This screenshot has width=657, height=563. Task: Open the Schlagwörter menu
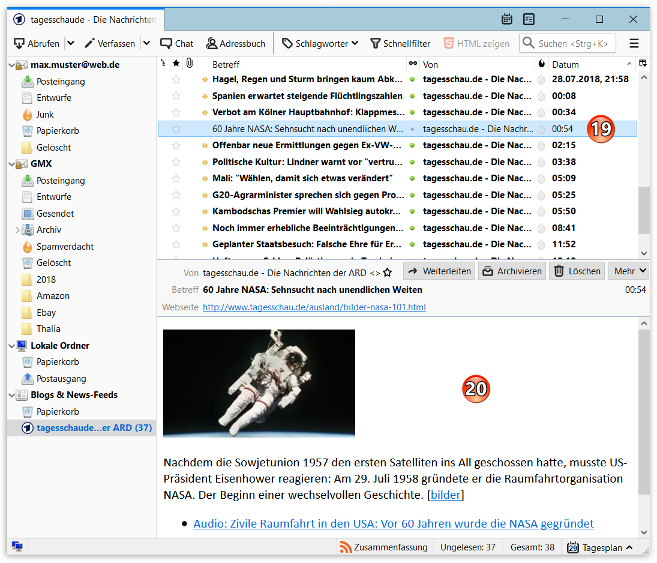pos(320,43)
